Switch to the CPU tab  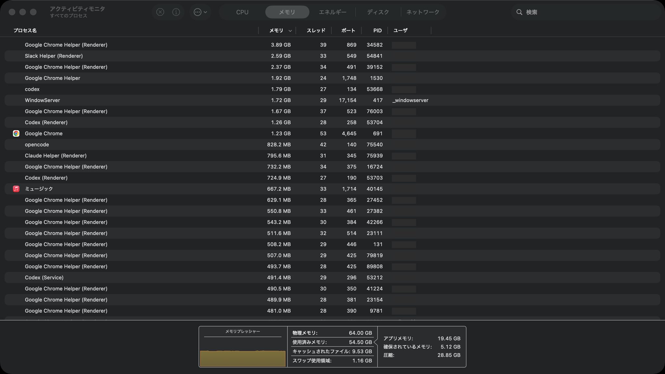pyautogui.click(x=242, y=12)
